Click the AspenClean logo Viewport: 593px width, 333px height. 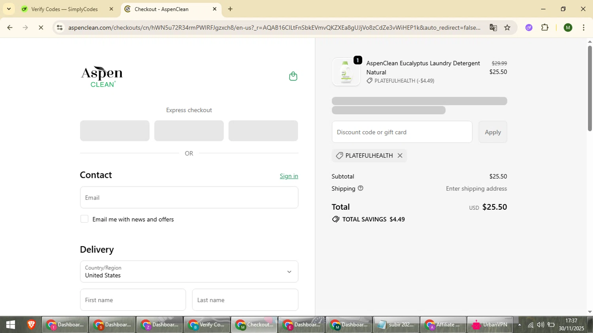click(102, 77)
